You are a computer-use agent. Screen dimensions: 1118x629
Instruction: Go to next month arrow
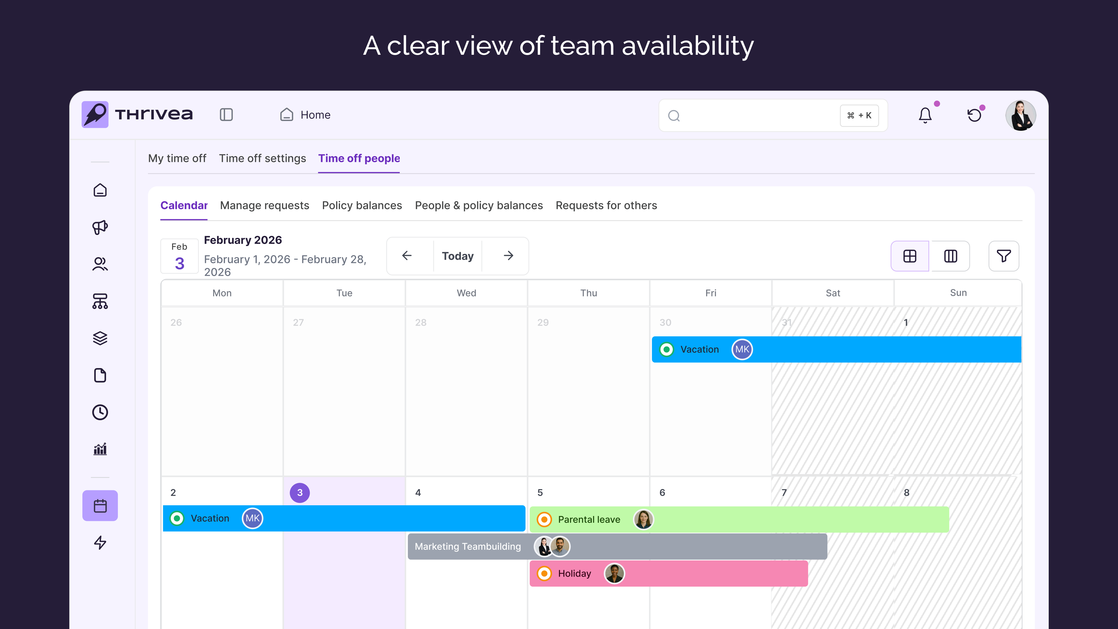coord(508,256)
